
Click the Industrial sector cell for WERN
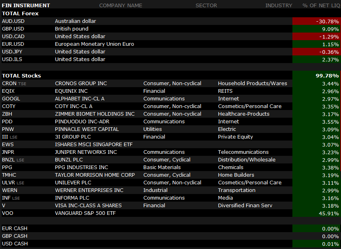pyautogui.click(x=155, y=190)
